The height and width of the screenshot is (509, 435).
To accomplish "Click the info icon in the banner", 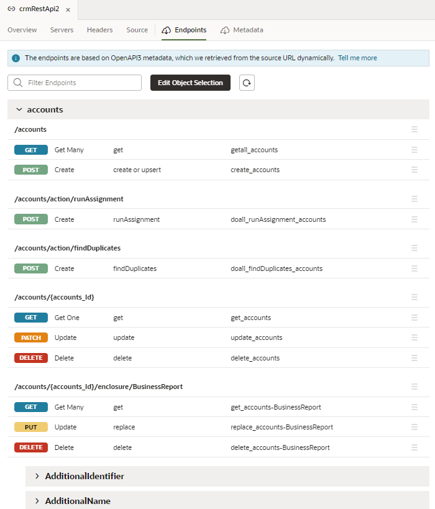I will click(15, 57).
